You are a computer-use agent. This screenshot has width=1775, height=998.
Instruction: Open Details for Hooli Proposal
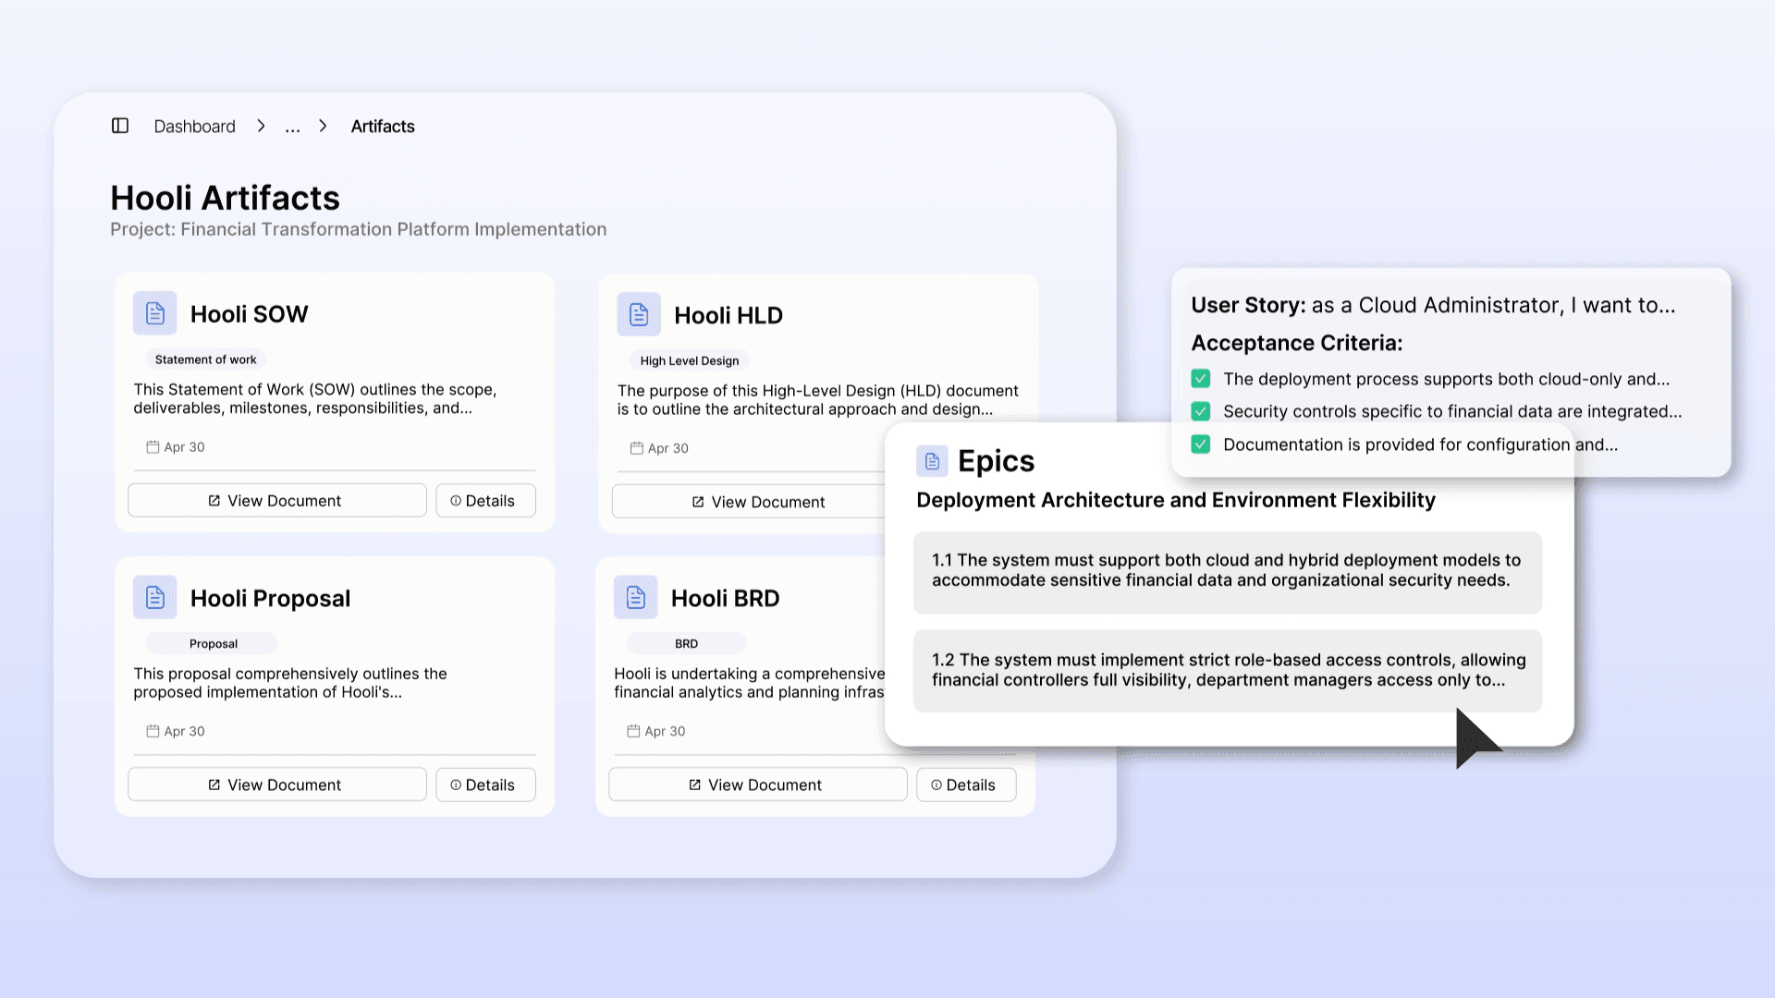[x=485, y=785]
